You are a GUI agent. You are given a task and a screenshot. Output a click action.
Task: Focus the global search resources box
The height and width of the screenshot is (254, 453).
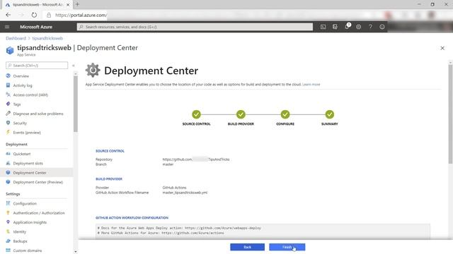[195, 27]
